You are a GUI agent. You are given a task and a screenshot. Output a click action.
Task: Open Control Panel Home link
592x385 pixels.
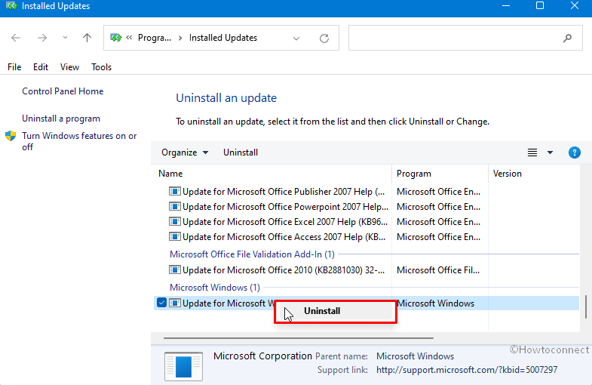click(63, 91)
